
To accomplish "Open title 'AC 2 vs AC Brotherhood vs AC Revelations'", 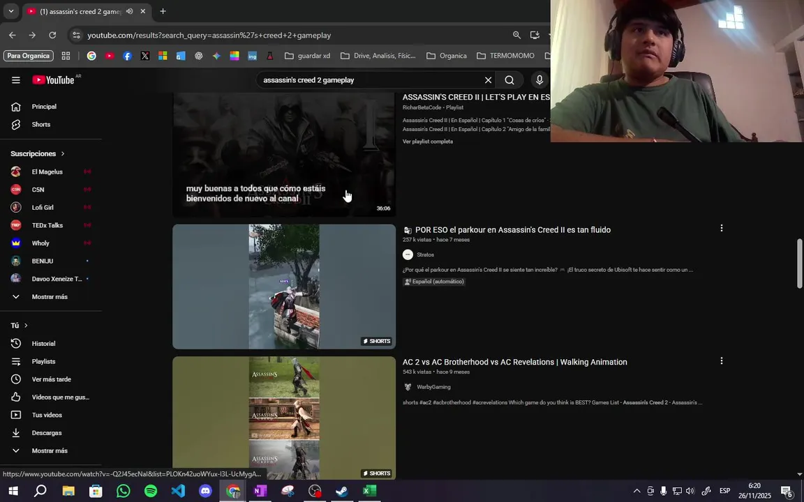I will [x=515, y=362].
